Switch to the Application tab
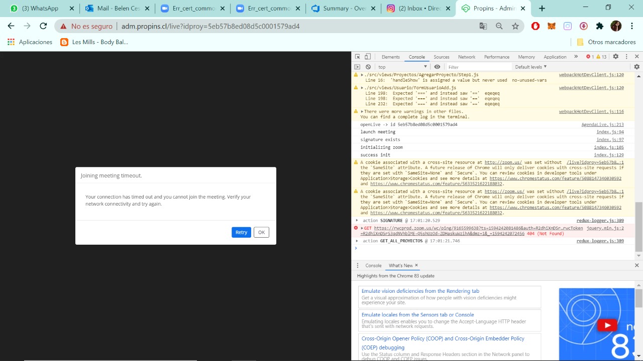Image resolution: width=643 pixels, height=361 pixels. tap(555, 57)
